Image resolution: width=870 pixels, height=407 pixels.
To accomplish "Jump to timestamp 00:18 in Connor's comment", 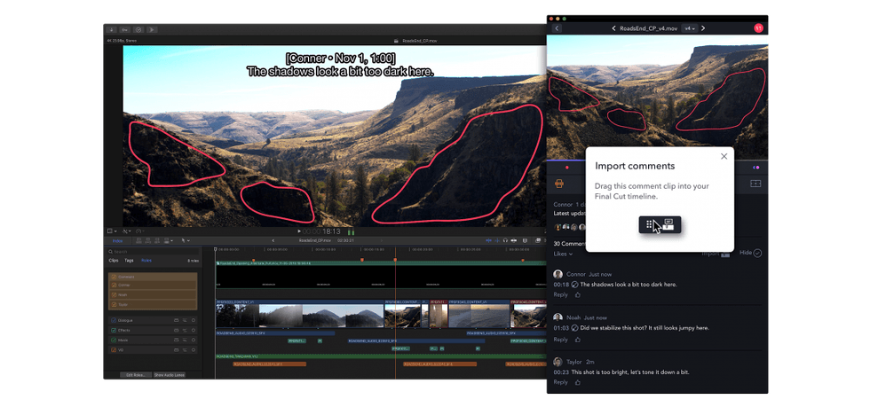I will (x=561, y=285).
